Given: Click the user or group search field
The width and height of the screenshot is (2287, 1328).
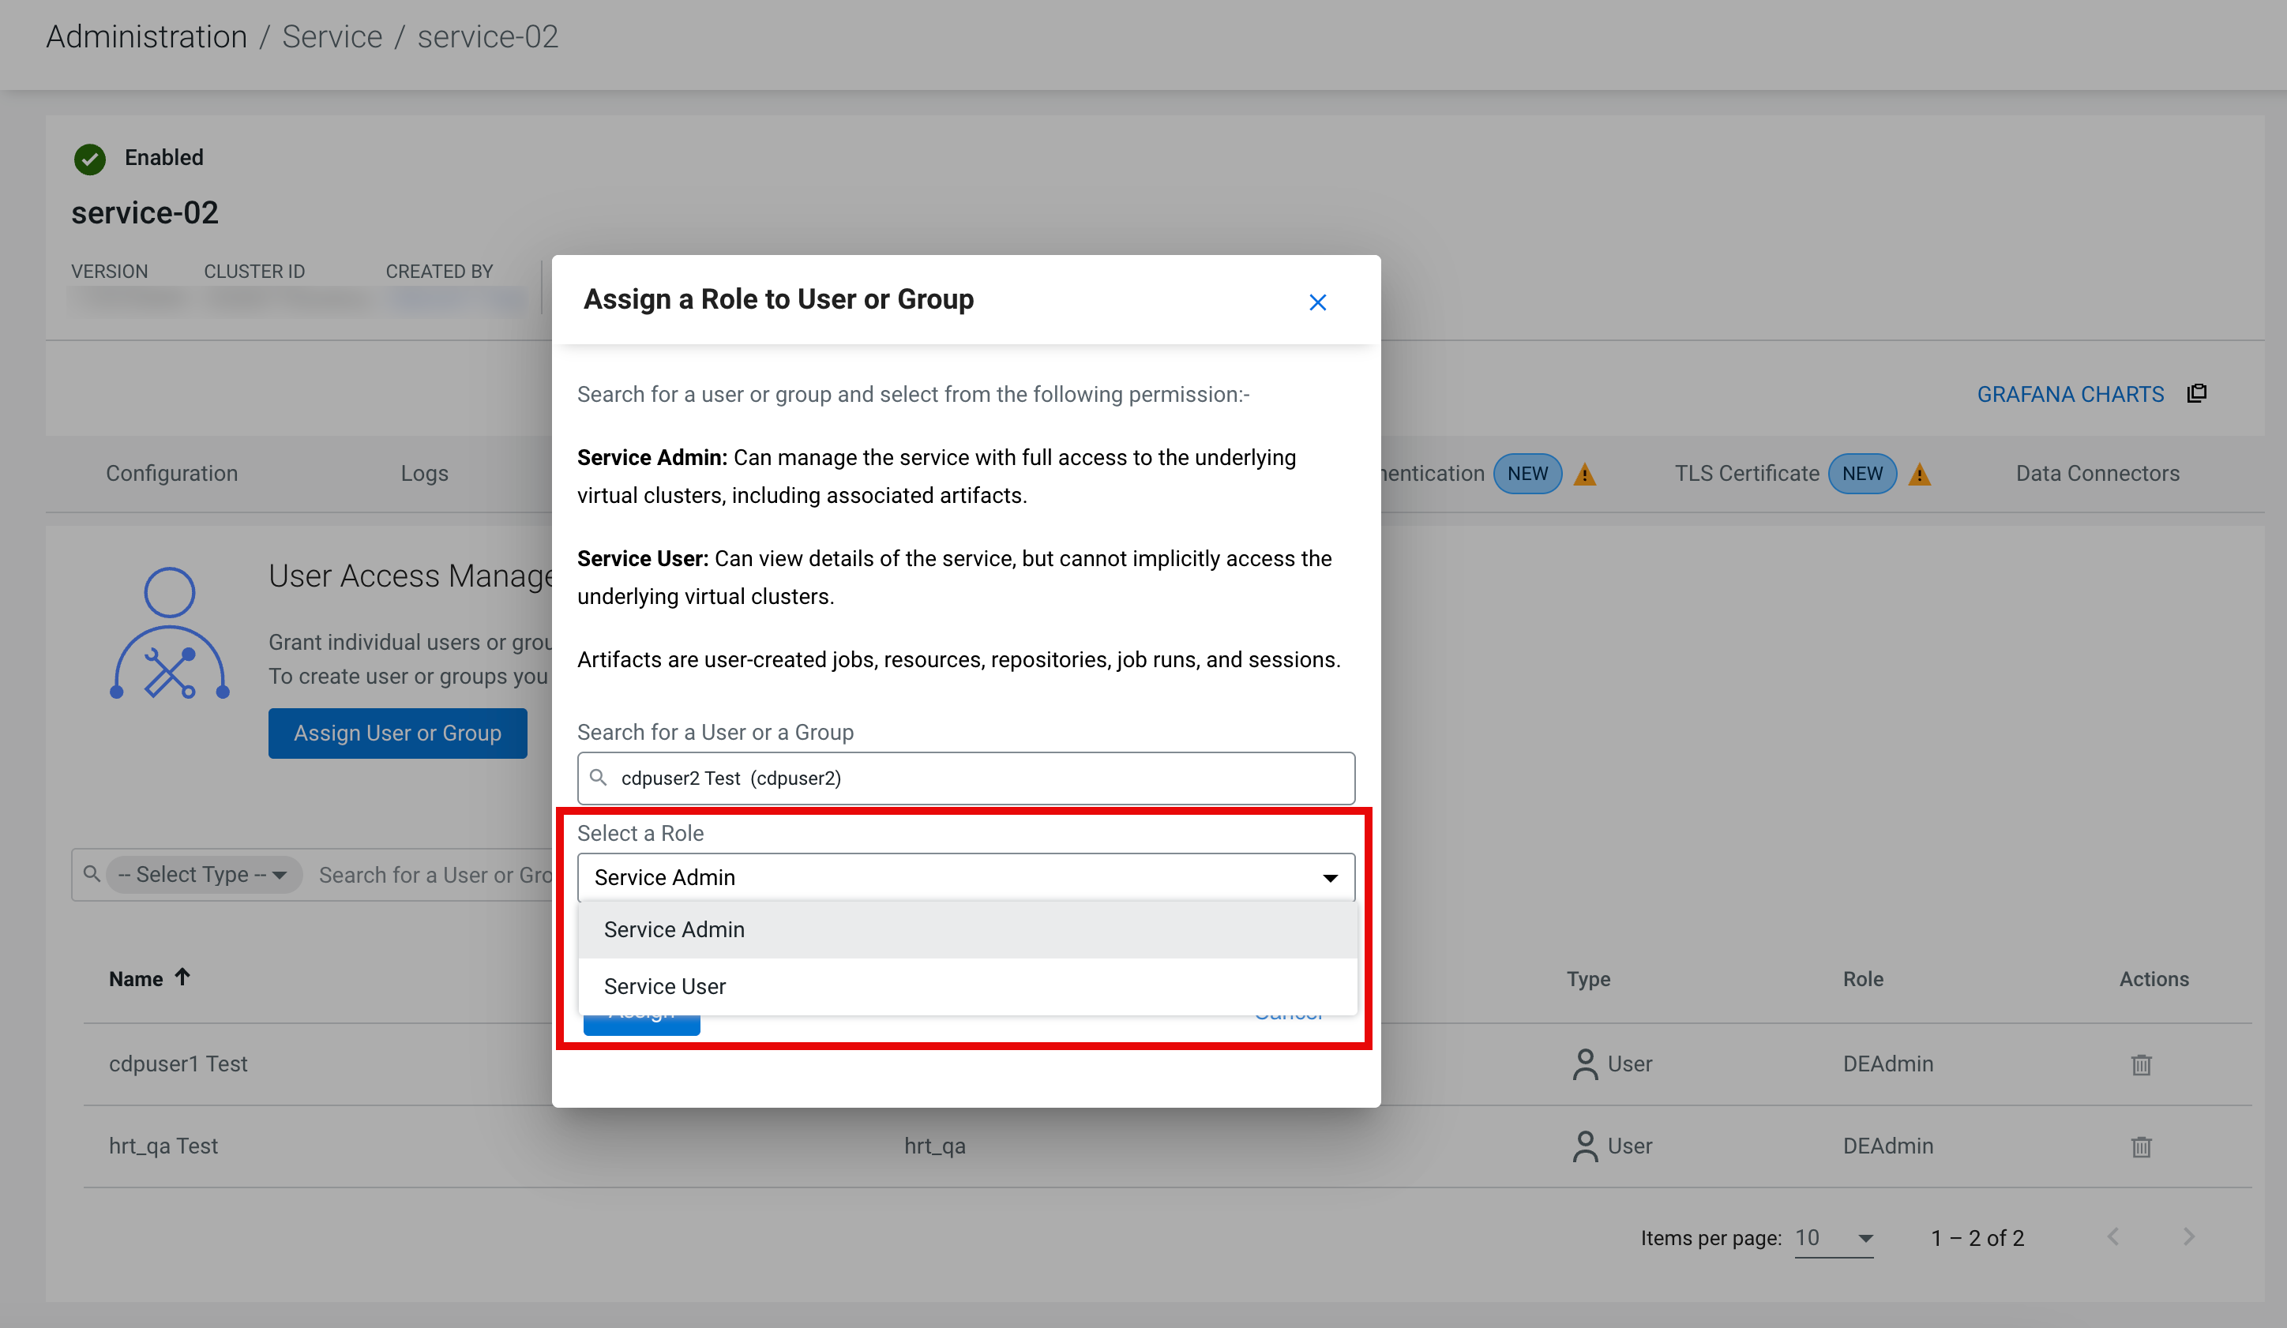Looking at the screenshot, I should (967, 778).
